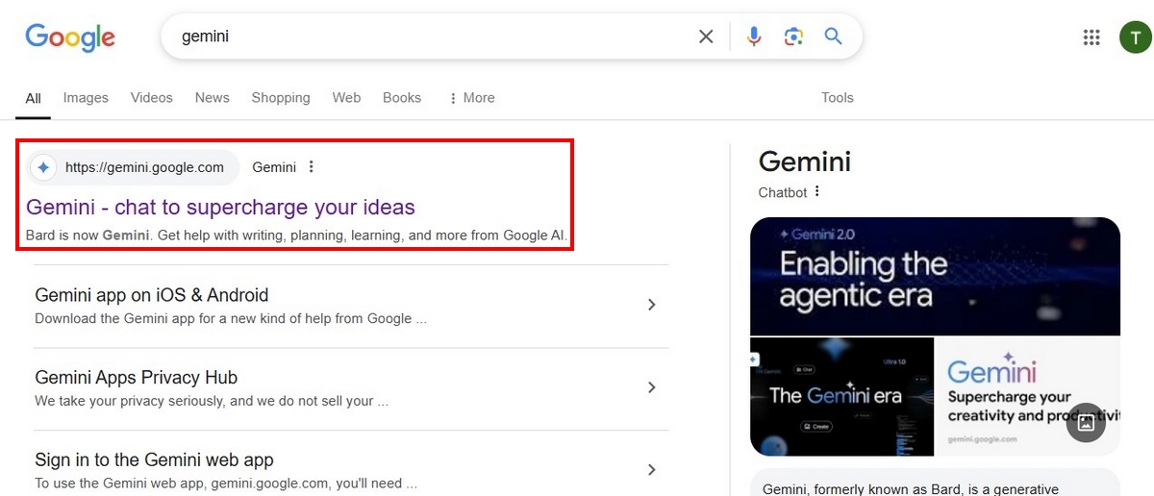This screenshot has height=496, width=1154.
Task: Open the Google apps grid
Action: pyautogui.click(x=1091, y=37)
